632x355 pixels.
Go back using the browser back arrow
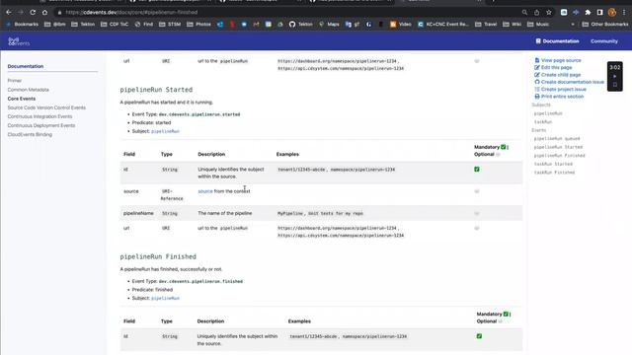9,13
